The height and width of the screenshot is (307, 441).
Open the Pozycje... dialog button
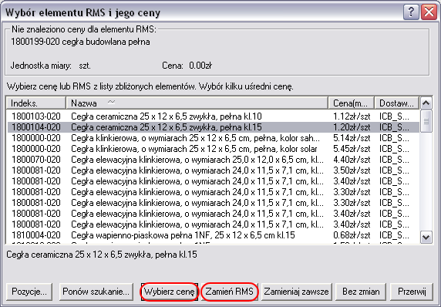(29, 292)
